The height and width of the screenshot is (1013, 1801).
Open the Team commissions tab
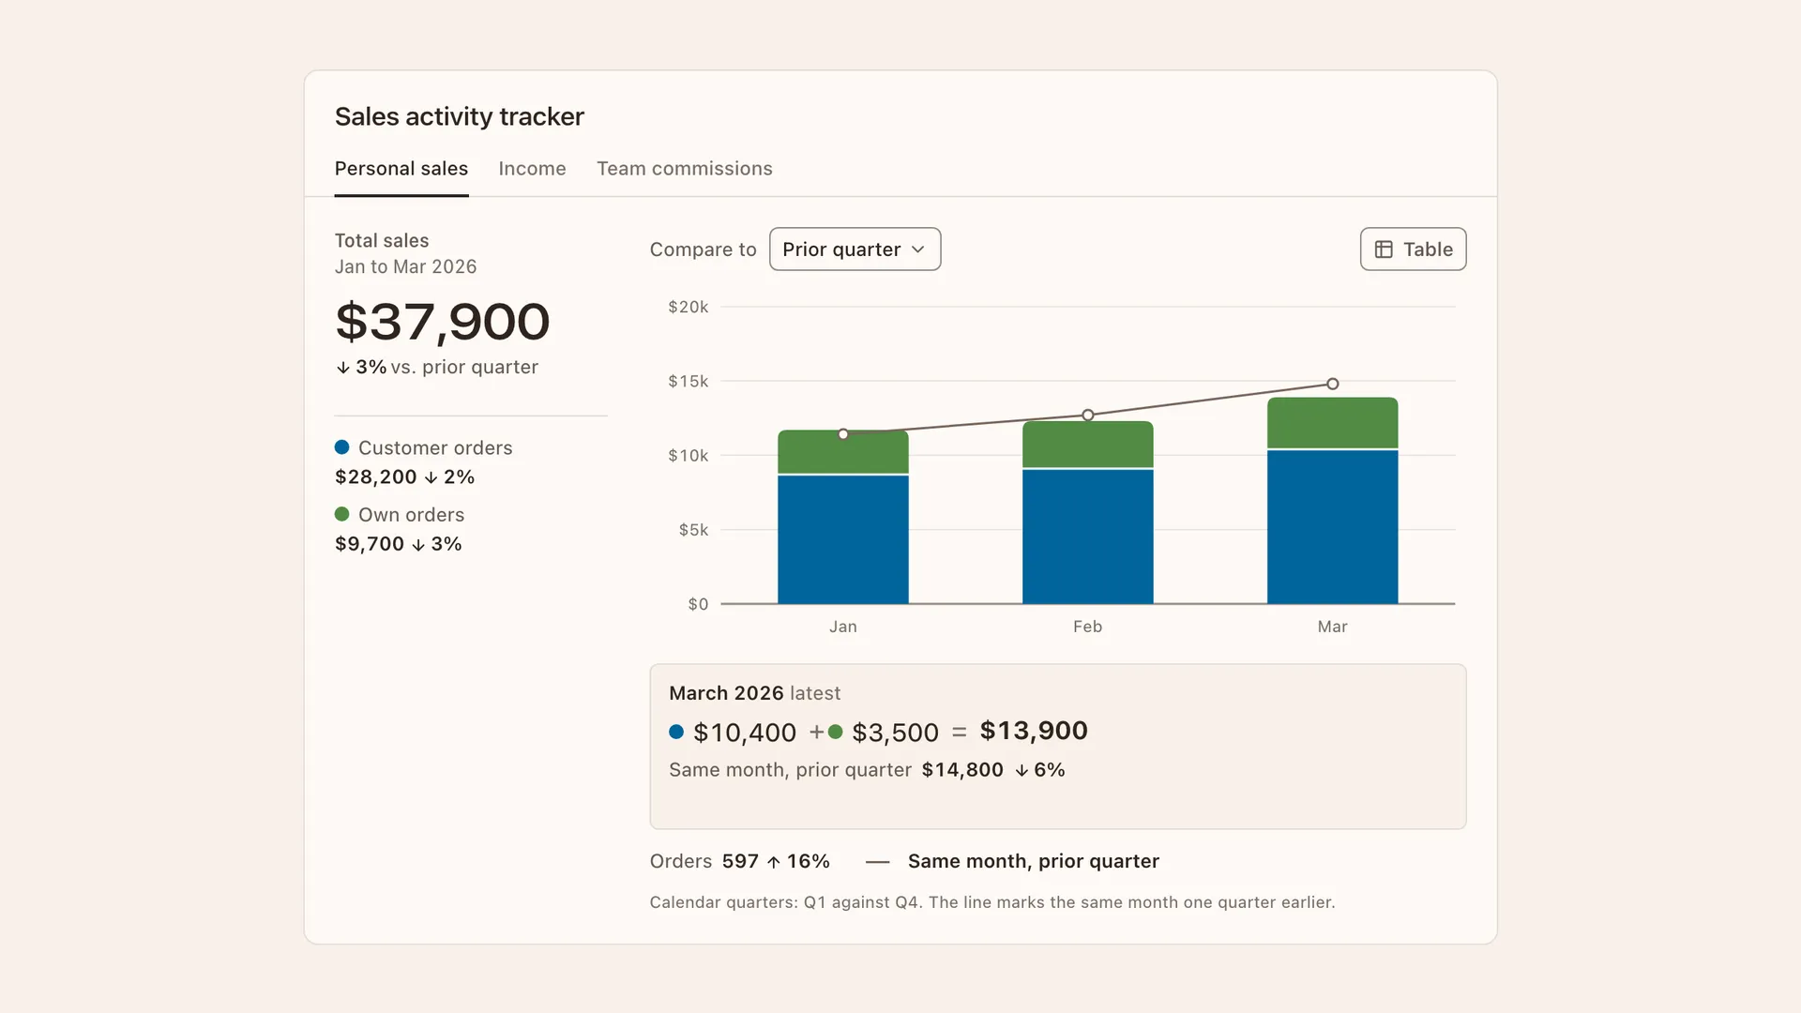(x=685, y=169)
